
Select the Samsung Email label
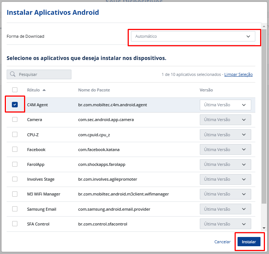(x=41, y=209)
